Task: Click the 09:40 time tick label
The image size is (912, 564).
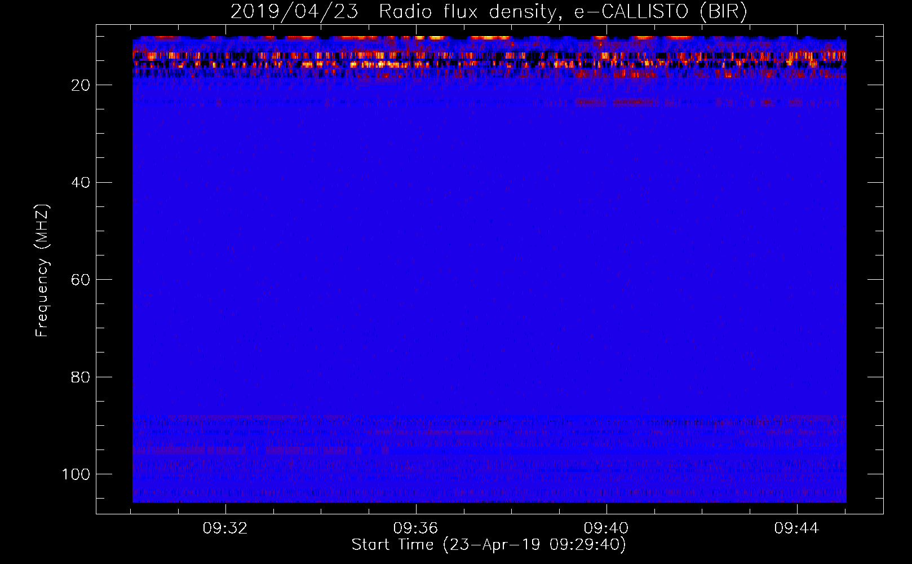Action: point(606,528)
